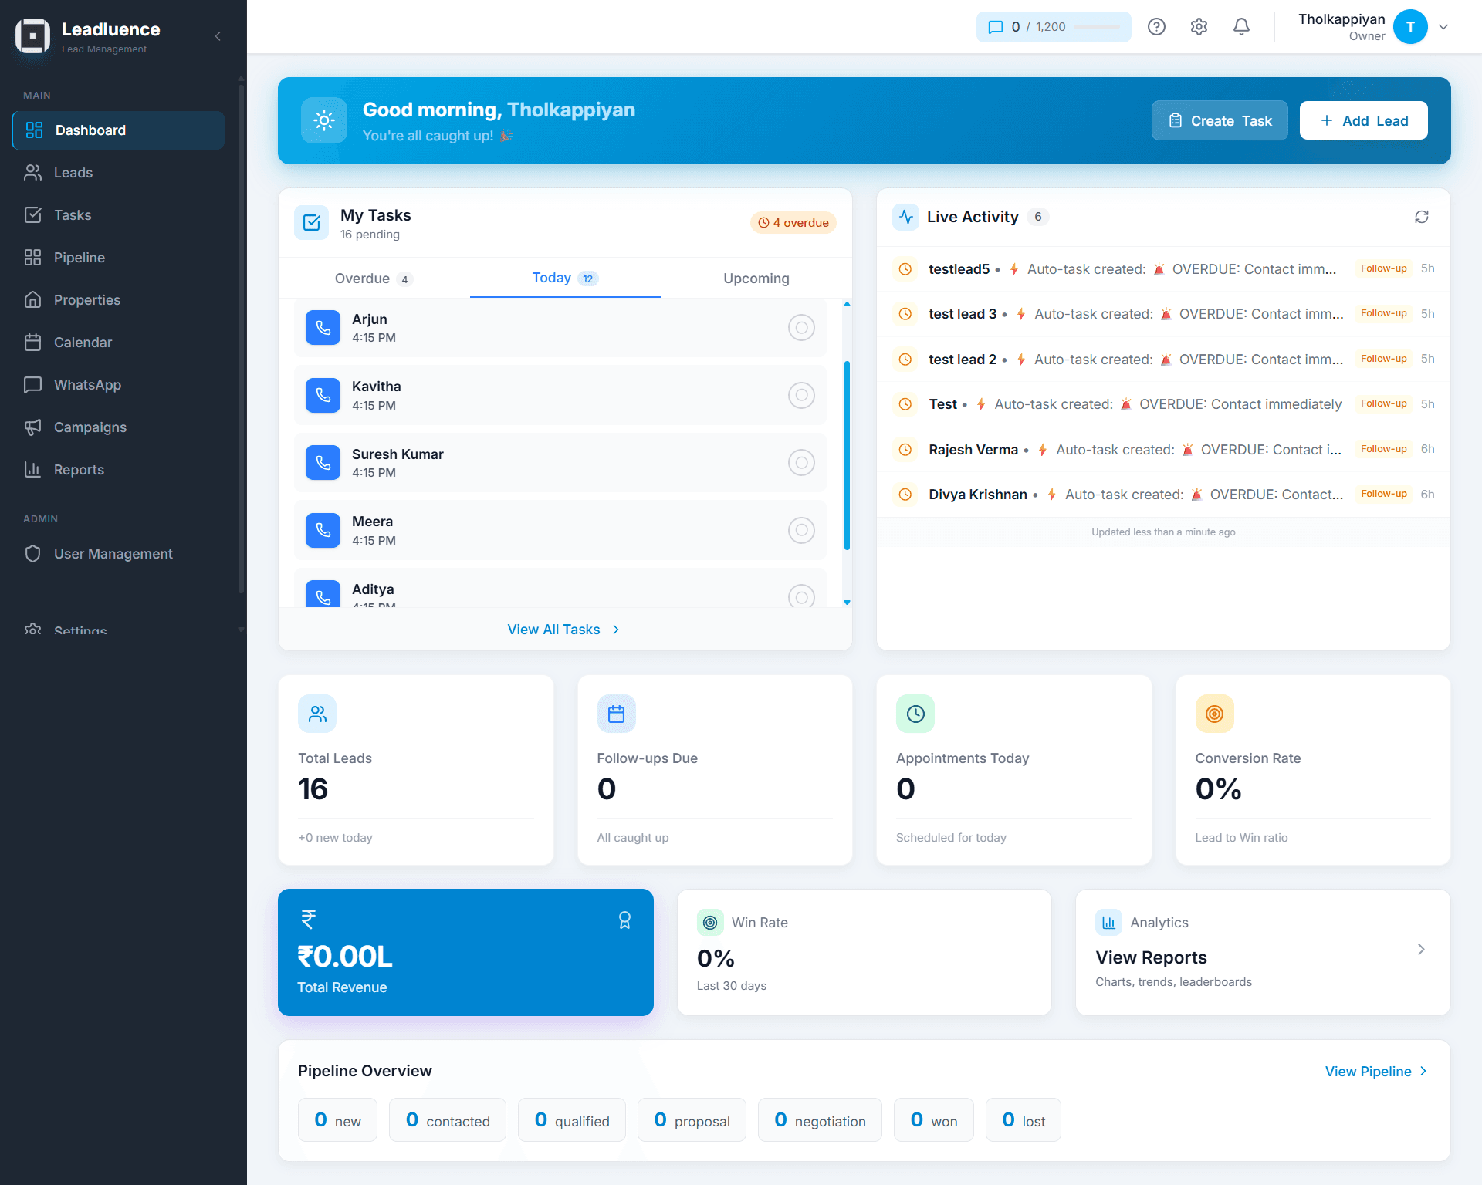This screenshot has width=1482, height=1185.
Task: Open the Calendar from the sidebar
Action: 83,342
